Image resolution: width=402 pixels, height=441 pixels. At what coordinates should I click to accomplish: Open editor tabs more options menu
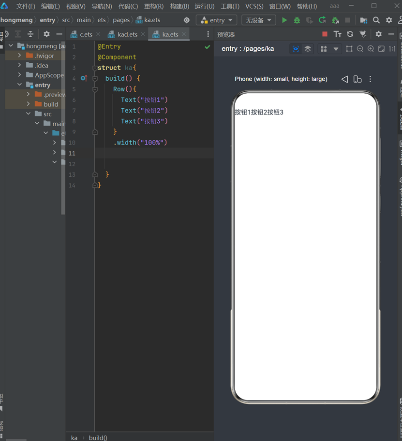(x=208, y=34)
